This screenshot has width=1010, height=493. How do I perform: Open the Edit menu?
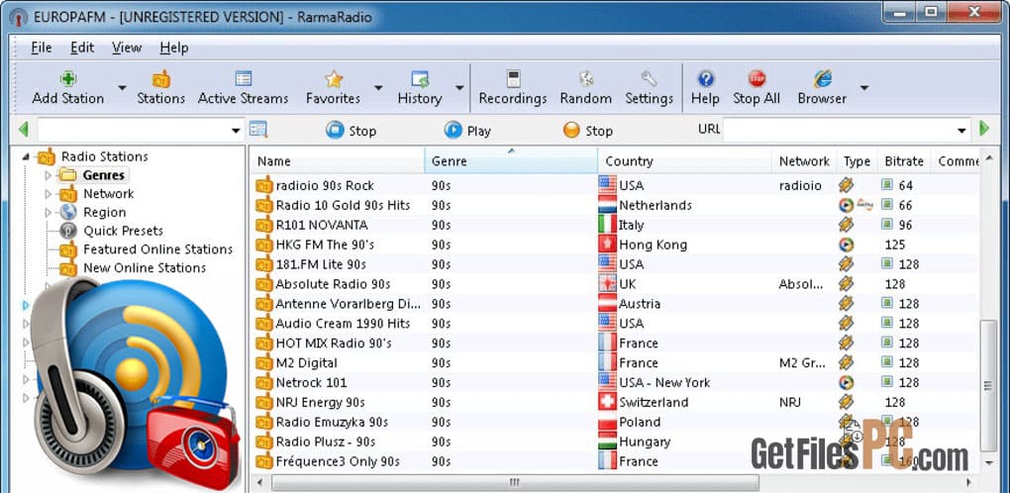click(x=82, y=48)
